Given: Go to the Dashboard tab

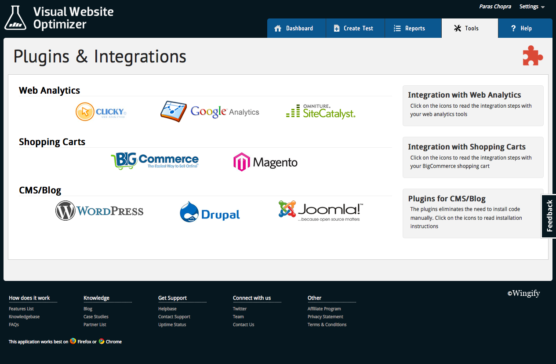Looking at the screenshot, I should (296, 28).
